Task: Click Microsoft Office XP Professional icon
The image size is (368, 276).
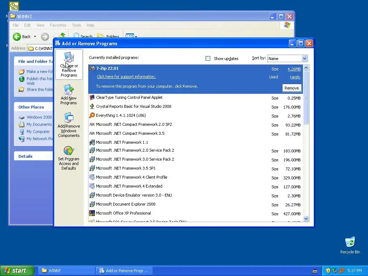Action: coord(92,213)
